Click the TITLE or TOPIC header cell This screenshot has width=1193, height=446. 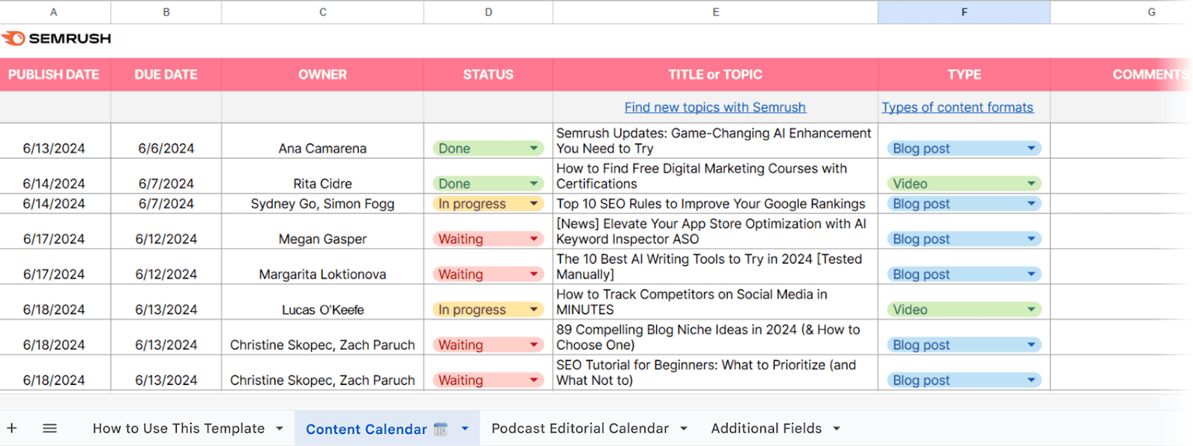(714, 74)
